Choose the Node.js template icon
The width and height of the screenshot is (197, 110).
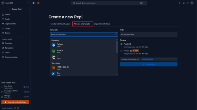pos(53,51)
